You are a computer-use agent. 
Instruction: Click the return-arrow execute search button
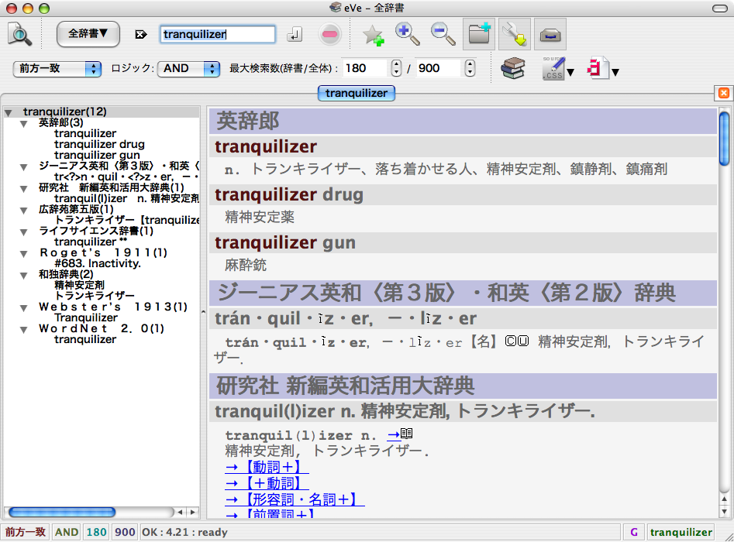click(x=295, y=34)
